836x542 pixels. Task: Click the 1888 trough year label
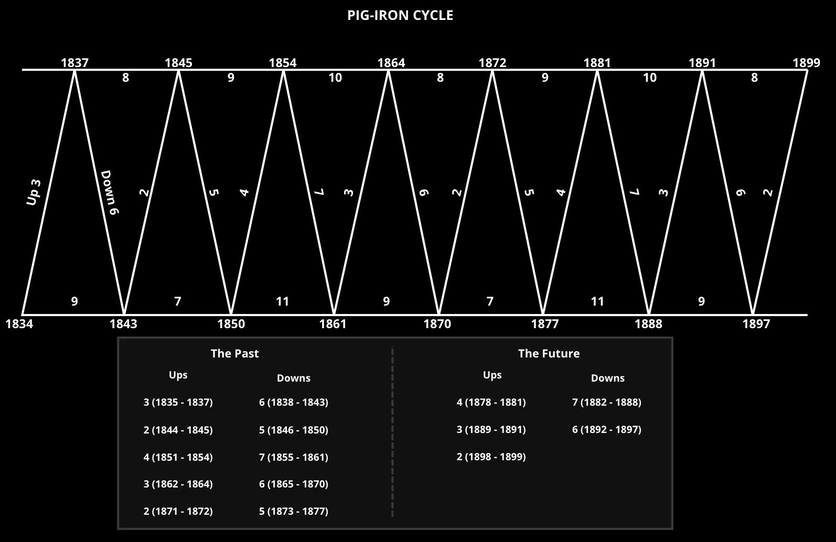648,324
